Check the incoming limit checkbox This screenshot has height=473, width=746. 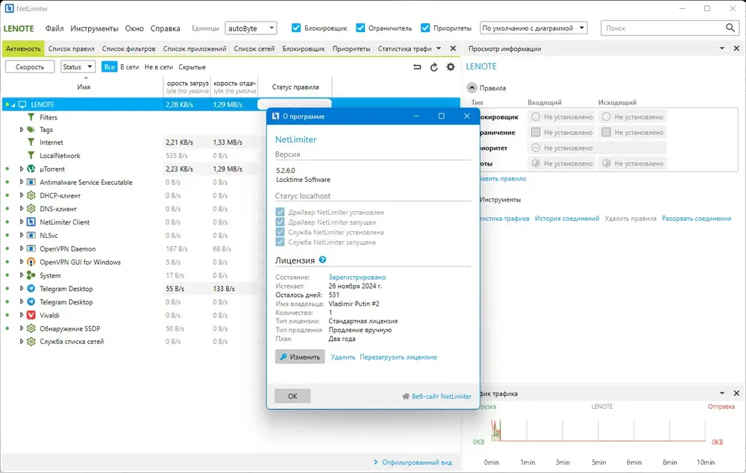pyautogui.click(x=536, y=132)
